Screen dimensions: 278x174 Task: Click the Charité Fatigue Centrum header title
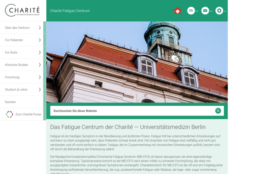click(70, 11)
